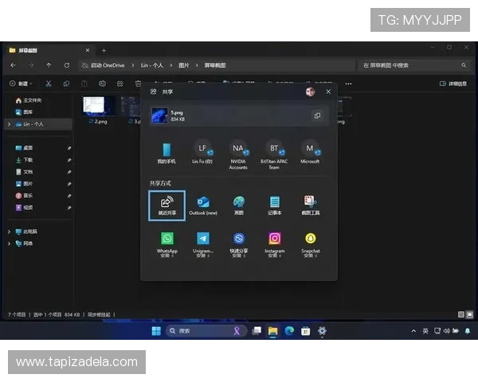
Task: Share the file via Outlook (new)
Action: (203, 203)
